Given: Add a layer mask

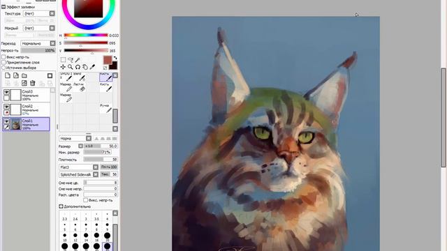Looking at the screenshot, I should [x=50, y=75].
